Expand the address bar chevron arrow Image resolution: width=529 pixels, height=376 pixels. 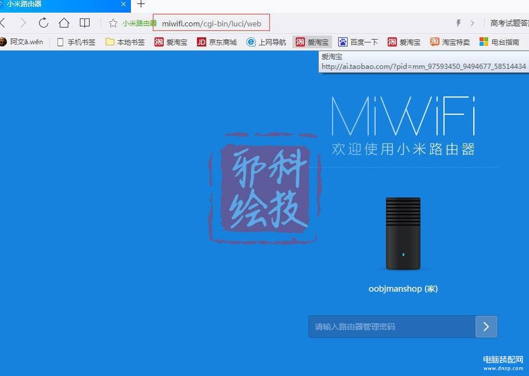[472, 24]
